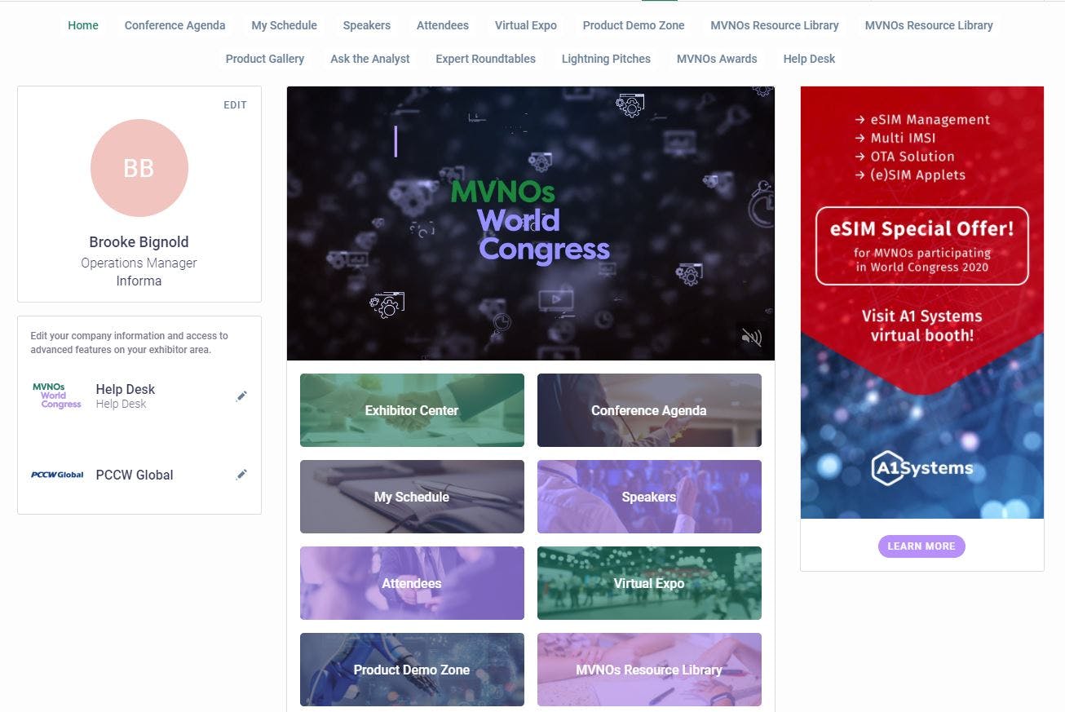
Task: Click the pencil icon beside PCCW Global
Action: coord(241,475)
